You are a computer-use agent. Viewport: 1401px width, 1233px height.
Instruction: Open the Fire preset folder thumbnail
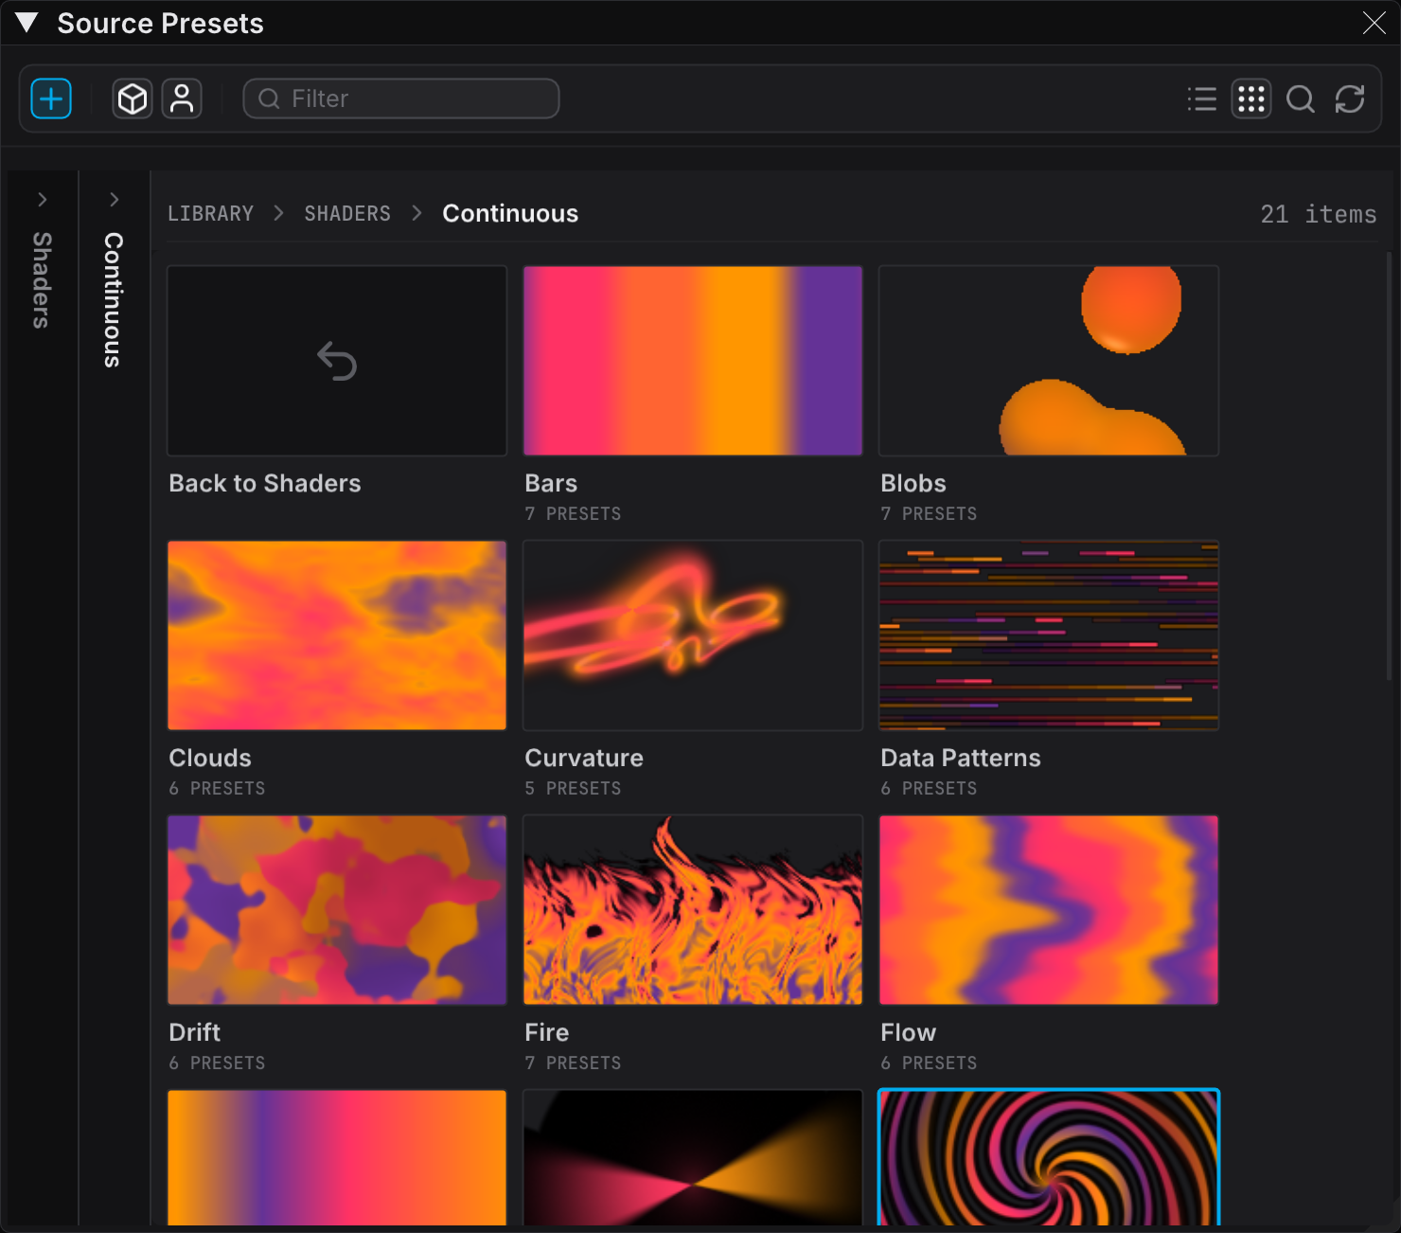[x=693, y=910]
